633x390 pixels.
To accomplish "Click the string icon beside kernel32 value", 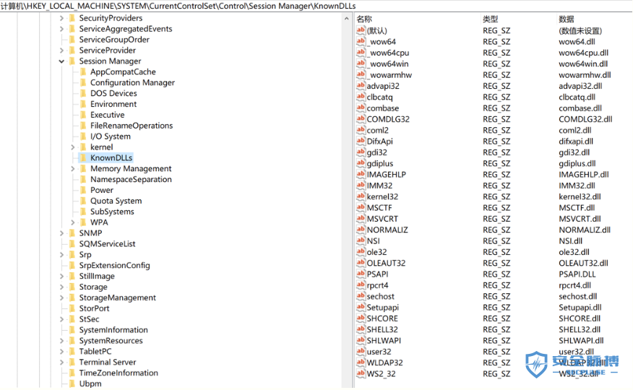I will (361, 196).
